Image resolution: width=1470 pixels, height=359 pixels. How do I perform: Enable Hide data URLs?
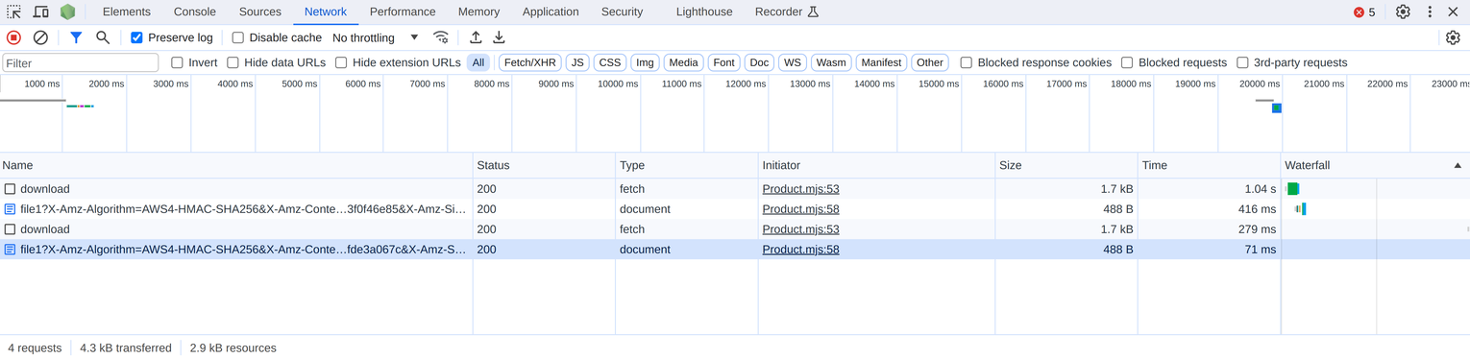[233, 62]
